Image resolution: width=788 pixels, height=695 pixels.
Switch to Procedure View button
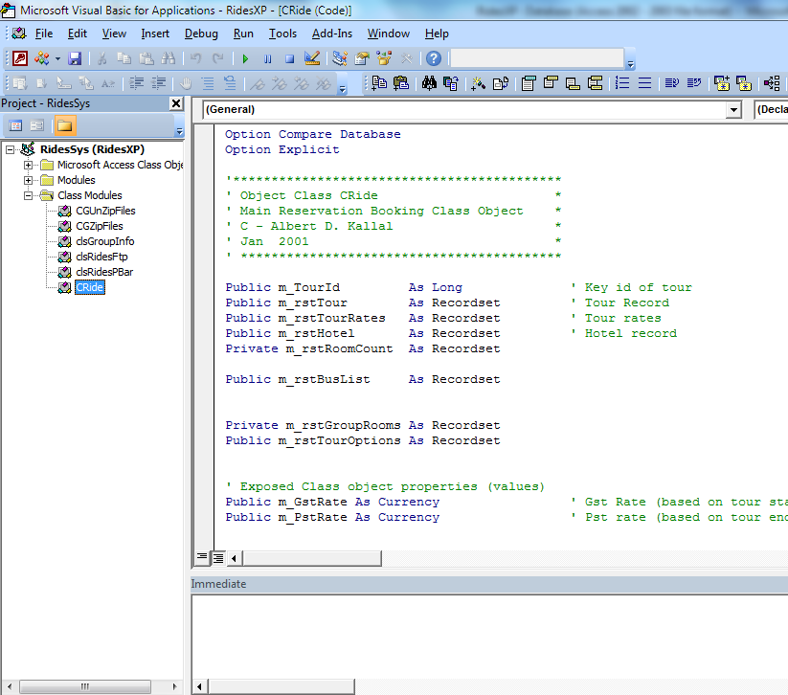201,557
